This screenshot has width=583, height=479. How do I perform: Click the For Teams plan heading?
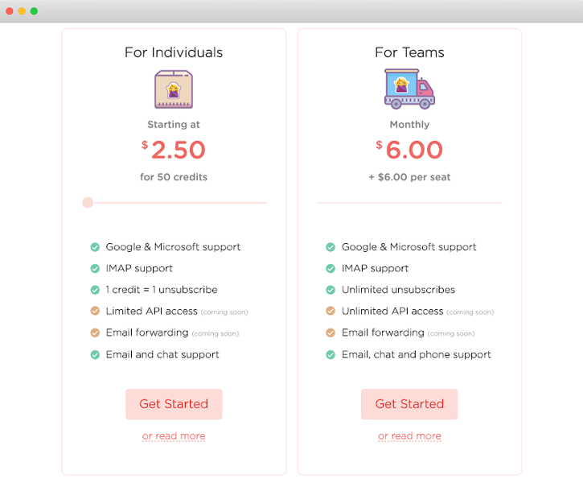click(x=409, y=52)
